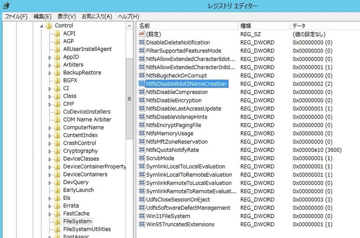Screen dimensions: 360x238
Task: Select the CoDeviceInstallers key
Action: click(87, 111)
